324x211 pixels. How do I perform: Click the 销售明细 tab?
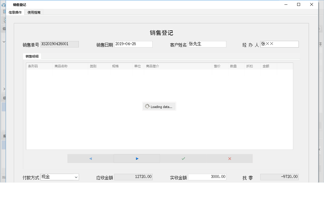pyautogui.click(x=32, y=56)
